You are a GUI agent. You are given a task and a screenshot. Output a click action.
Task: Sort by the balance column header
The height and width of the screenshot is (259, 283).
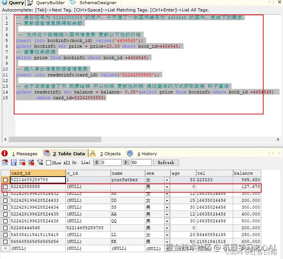point(247,173)
